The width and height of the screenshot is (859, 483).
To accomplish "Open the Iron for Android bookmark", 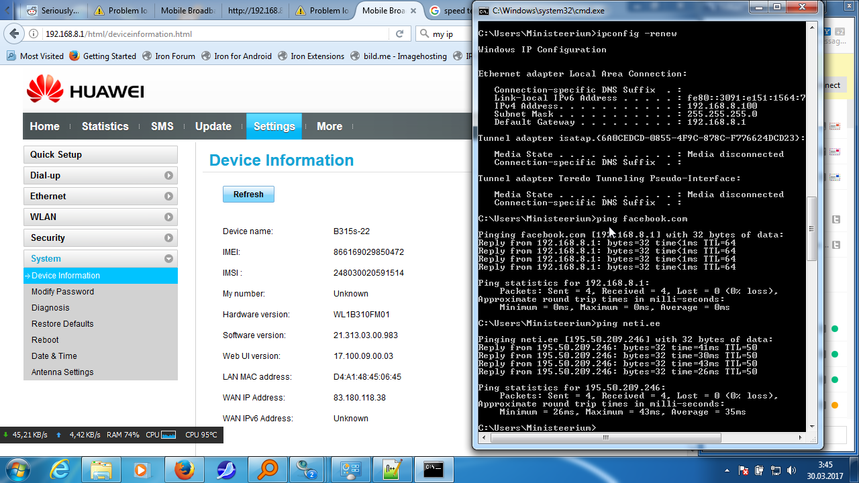I will [236, 56].
